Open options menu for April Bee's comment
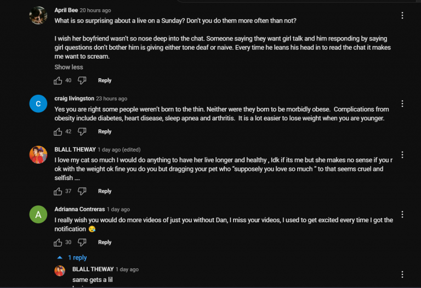Screen dimensions: 421x288 point(402,15)
